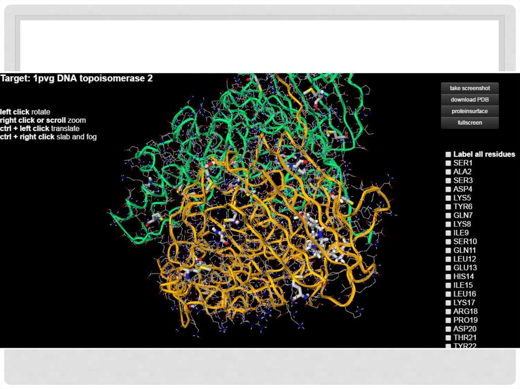Screen dimensions: 520x389
Task: Enable Label all residues checkbox
Action: coord(448,154)
